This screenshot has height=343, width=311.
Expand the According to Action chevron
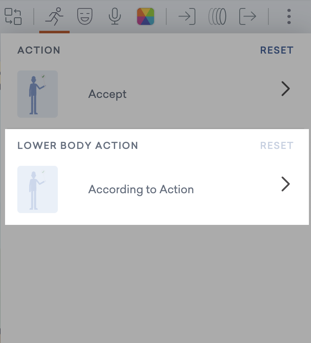(286, 184)
